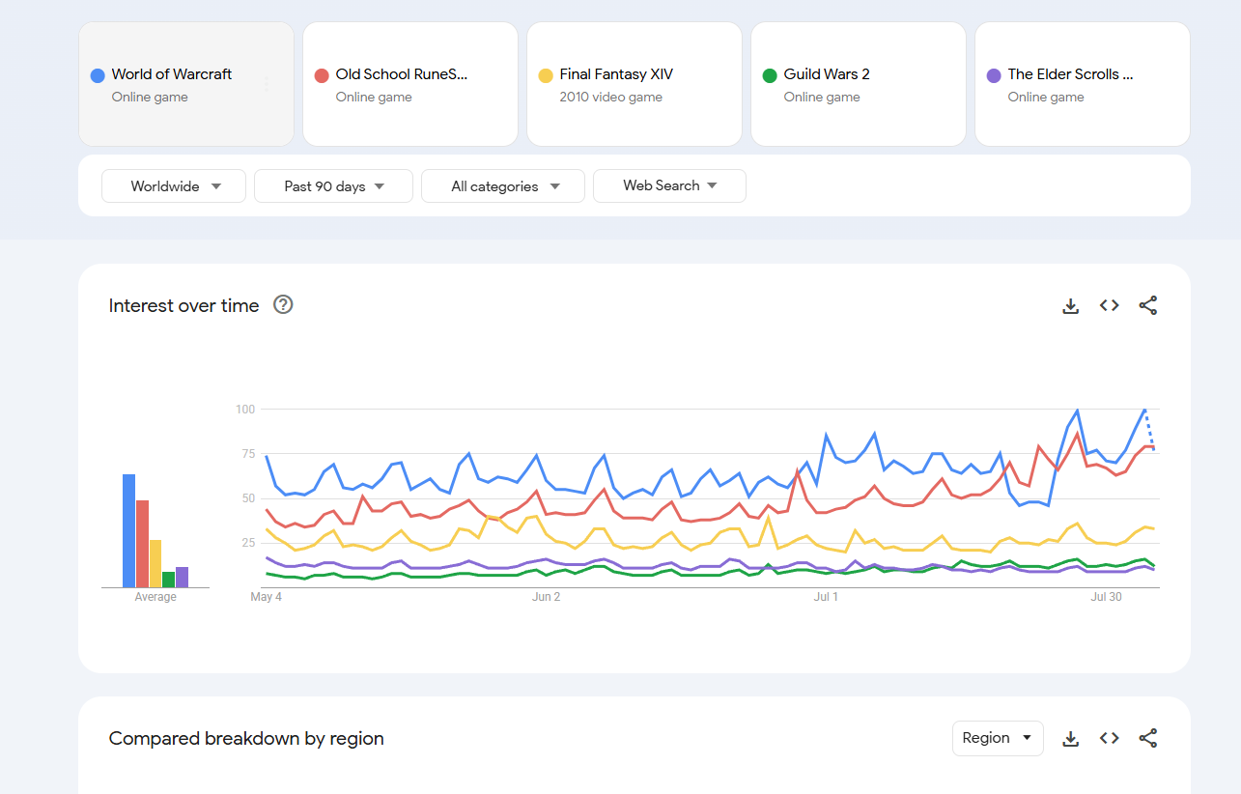Select the World of Warcraft search term card
The height and width of the screenshot is (794, 1241).
coord(186,84)
